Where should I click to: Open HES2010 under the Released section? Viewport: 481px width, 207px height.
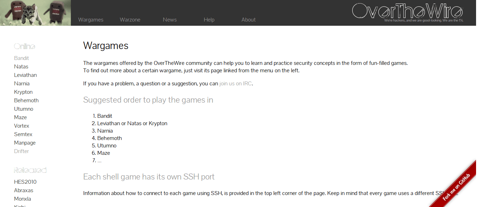point(25,182)
